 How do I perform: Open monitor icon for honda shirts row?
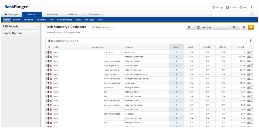pos(252,52)
